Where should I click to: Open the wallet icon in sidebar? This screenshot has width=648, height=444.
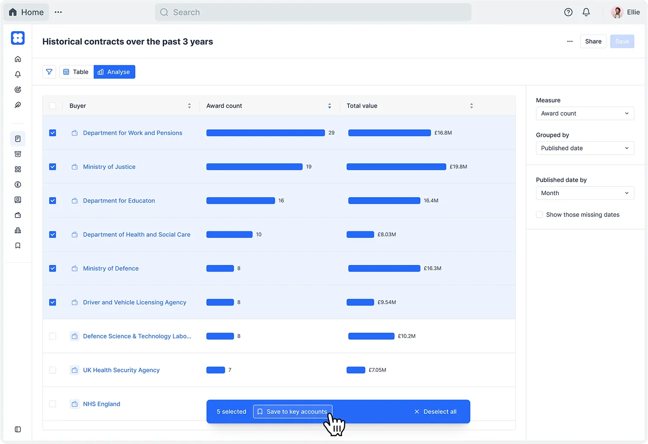click(x=18, y=215)
